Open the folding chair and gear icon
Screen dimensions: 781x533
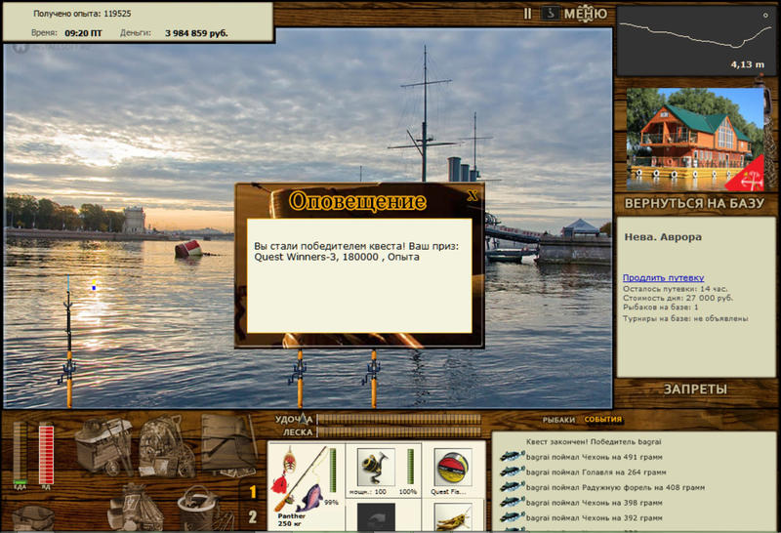[x=229, y=445]
